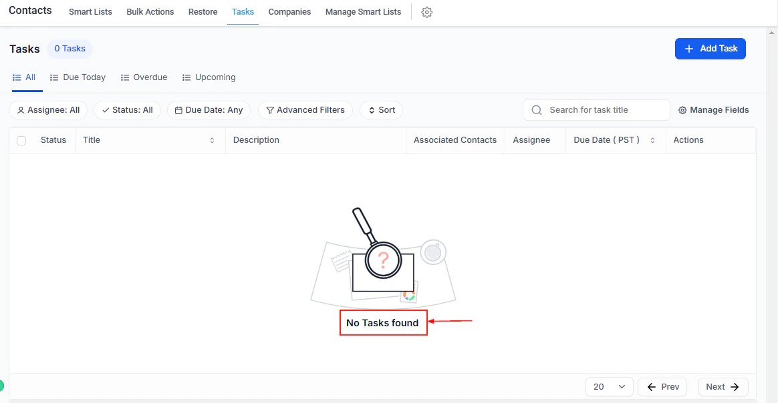Click the 0 Tasks count badge
778x403 pixels.
click(x=70, y=48)
